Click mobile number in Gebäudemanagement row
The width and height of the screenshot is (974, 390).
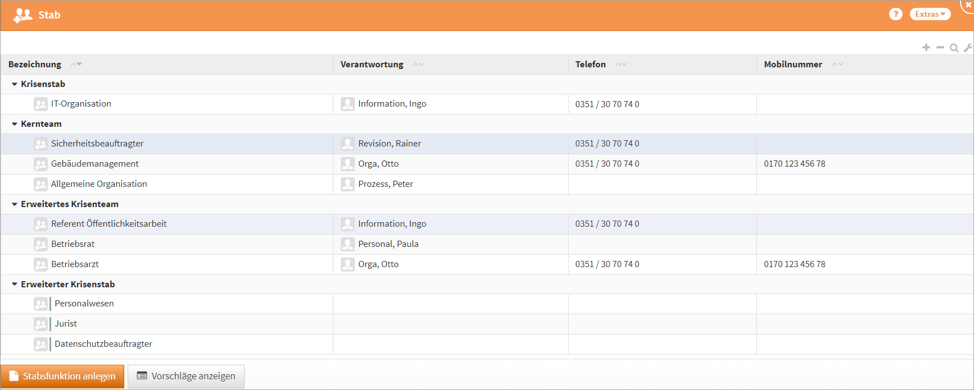click(795, 164)
